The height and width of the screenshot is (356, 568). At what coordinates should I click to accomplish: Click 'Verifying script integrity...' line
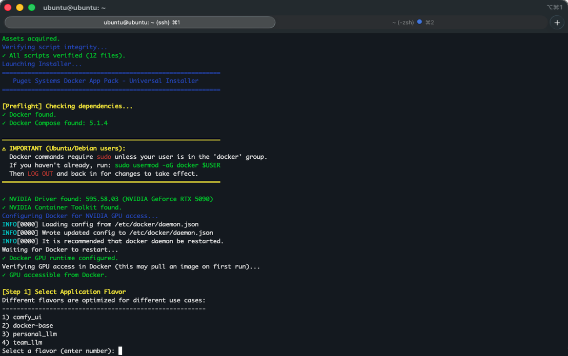pos(55,47)
